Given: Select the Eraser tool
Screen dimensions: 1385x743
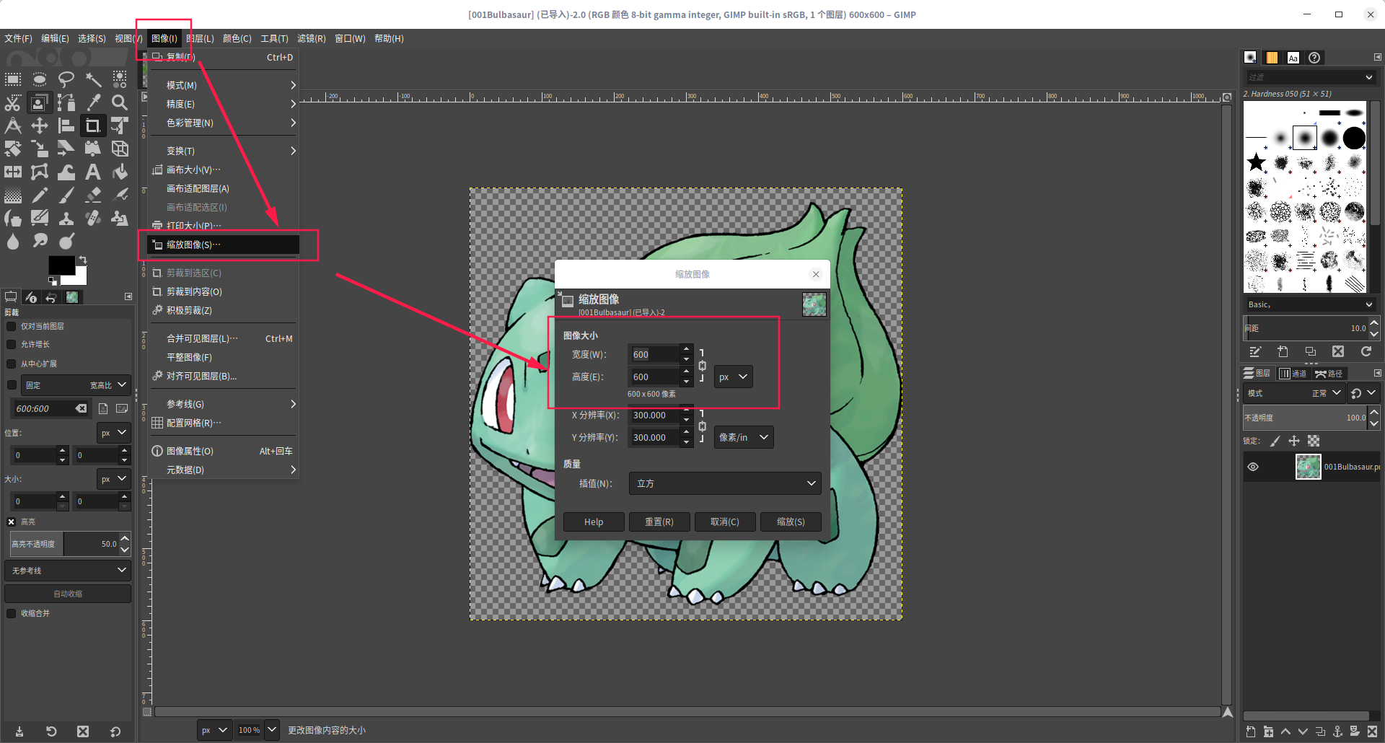Looking at the screenshot, I should [93, 195].
